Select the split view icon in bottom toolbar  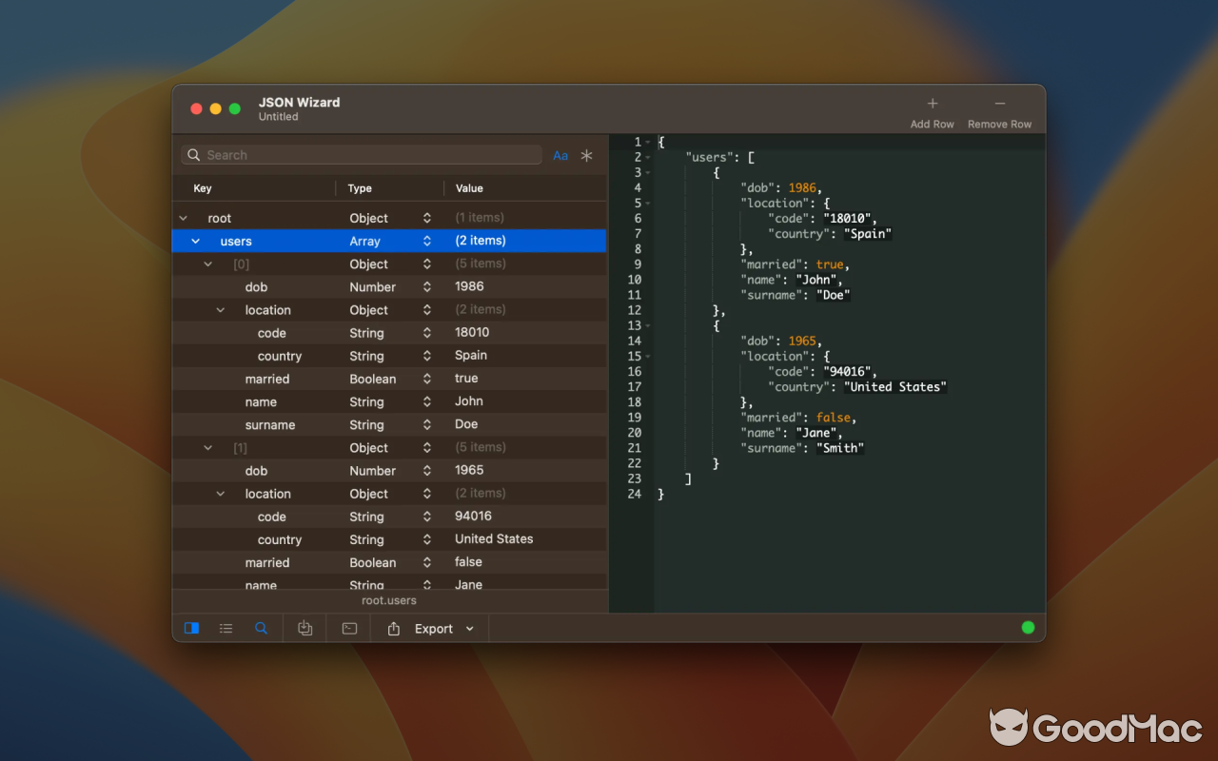click(x=191, y=628)
